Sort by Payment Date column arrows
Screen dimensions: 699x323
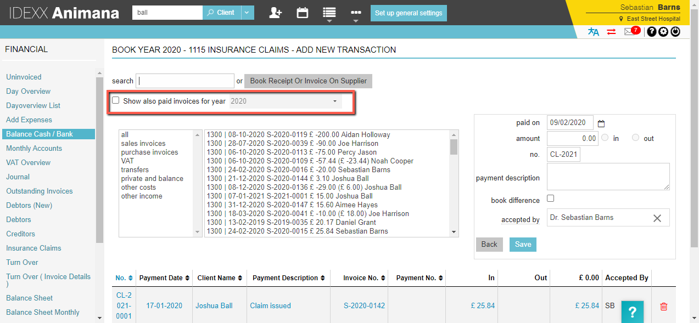point(187,278)
